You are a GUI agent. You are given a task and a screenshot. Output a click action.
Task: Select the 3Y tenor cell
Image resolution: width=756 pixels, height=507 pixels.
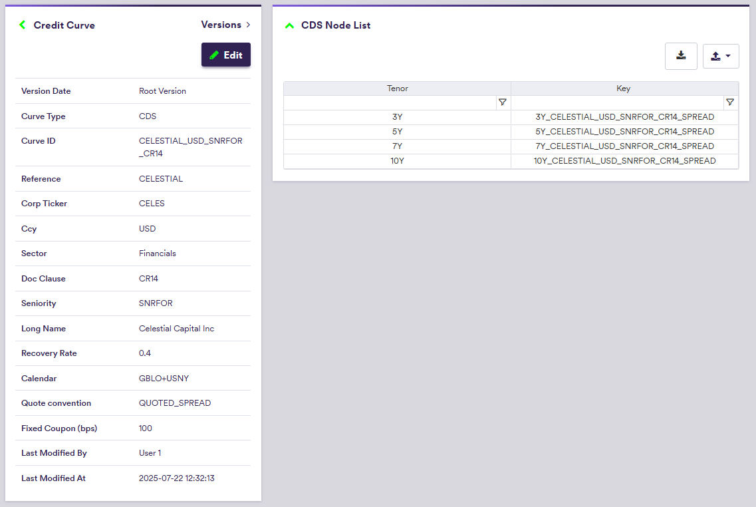(x=397, y=117)
